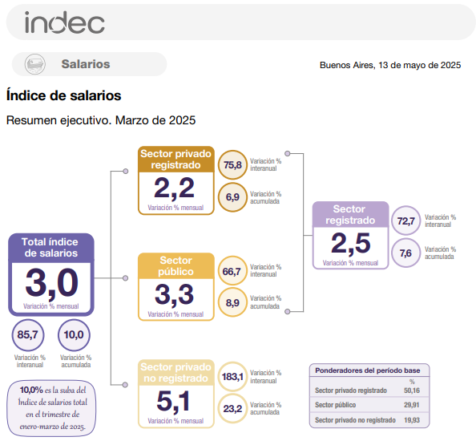
Task: Click the 29,91 weight value
Action: (412, 405)
